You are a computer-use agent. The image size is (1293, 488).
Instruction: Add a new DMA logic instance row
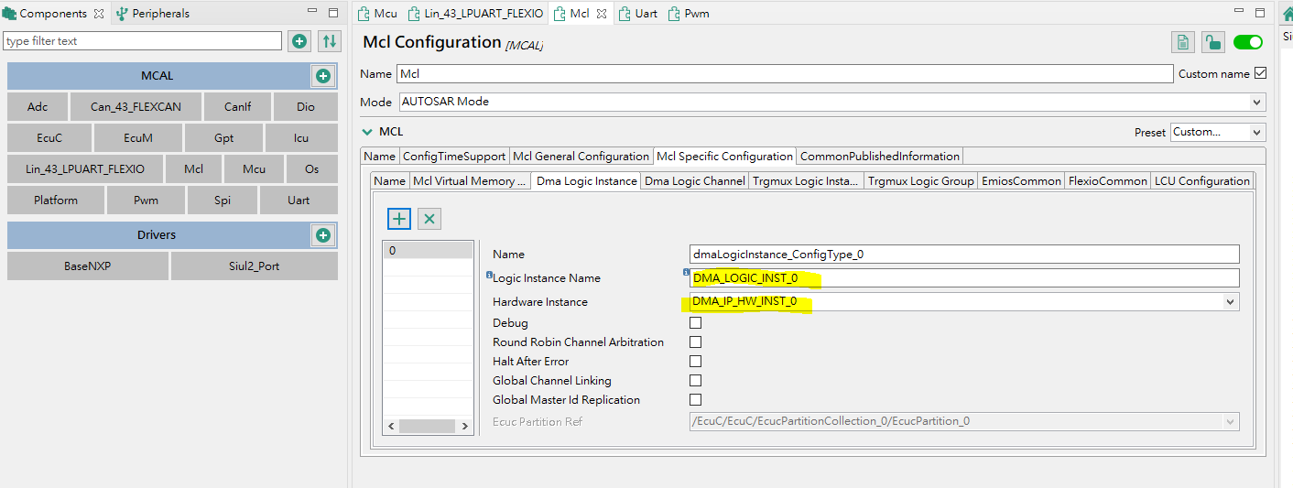click(399, 218)
